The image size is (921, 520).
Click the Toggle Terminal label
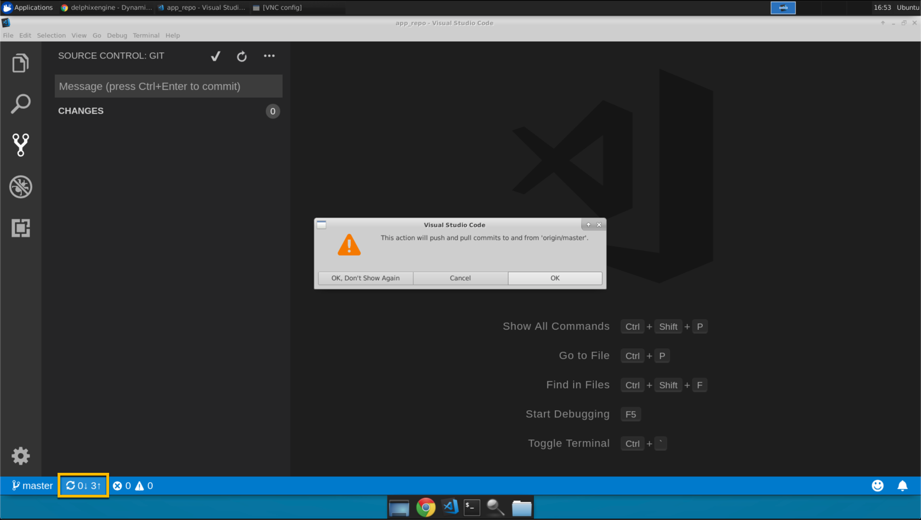(x=568, y=443)
